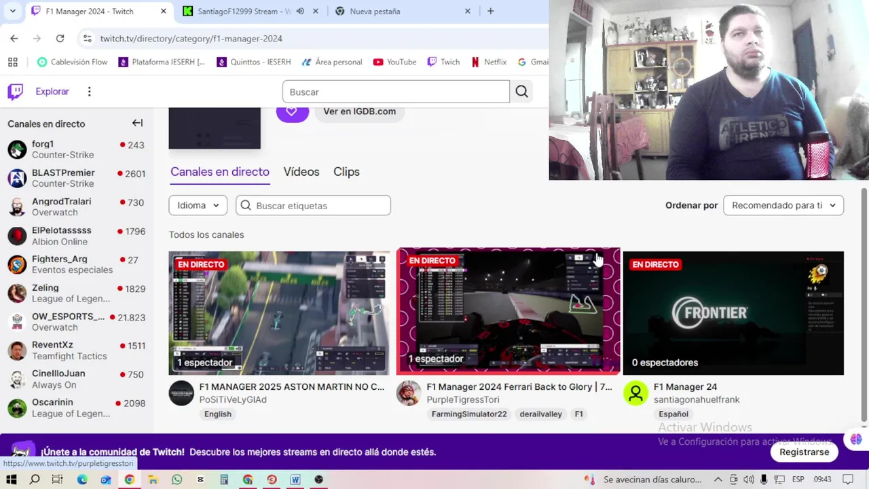The height and width of the screenshot is (489, 869).
Task: Open OW_ESPORTS channel in sidebar
Action: point(76,322)
